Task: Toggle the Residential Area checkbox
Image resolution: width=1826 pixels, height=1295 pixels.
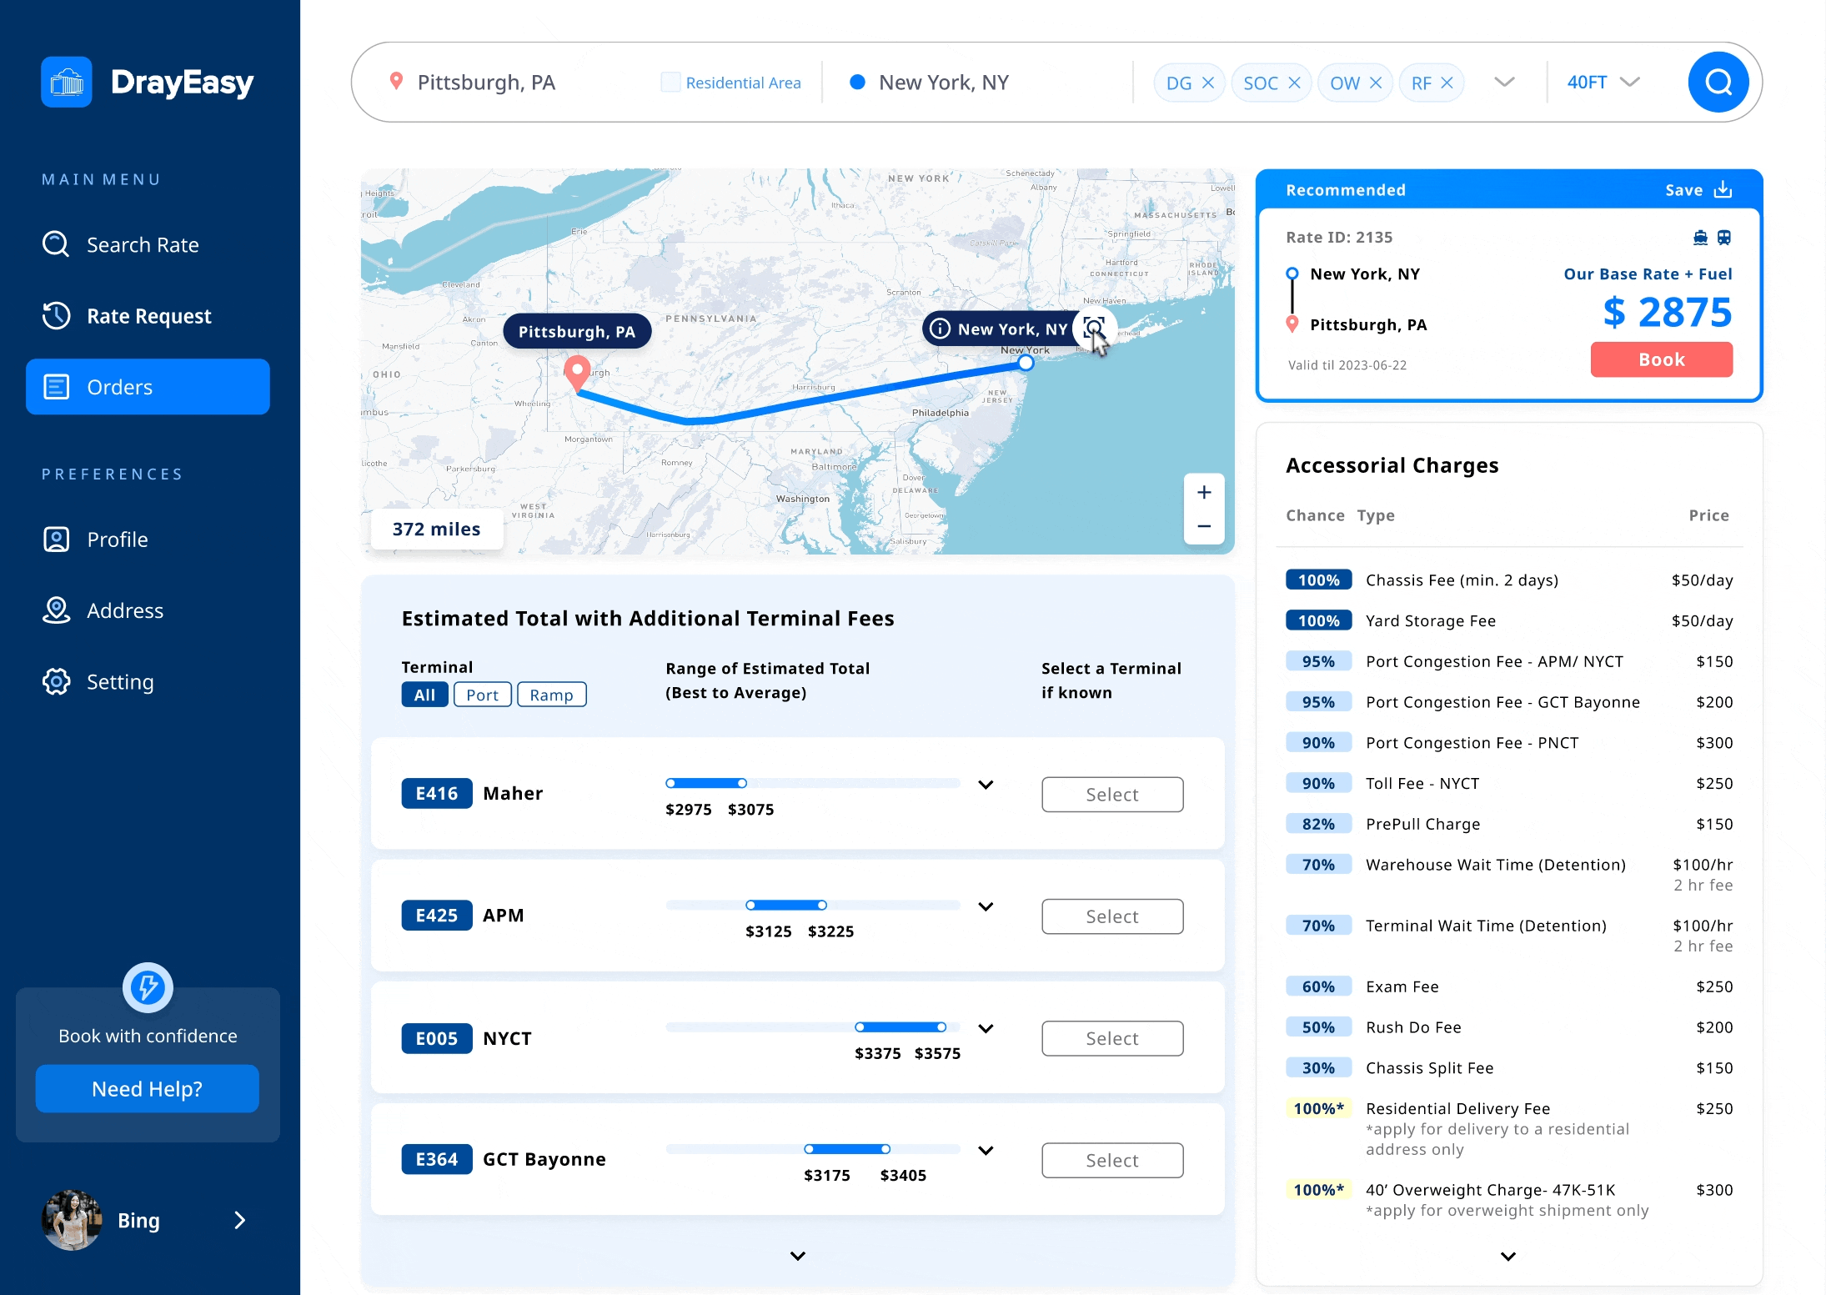Action: coord(670,82)
